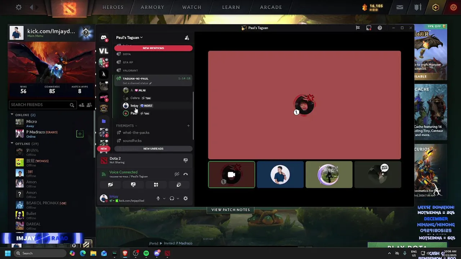Join the VALORANT voice channel

click(153, 71)
